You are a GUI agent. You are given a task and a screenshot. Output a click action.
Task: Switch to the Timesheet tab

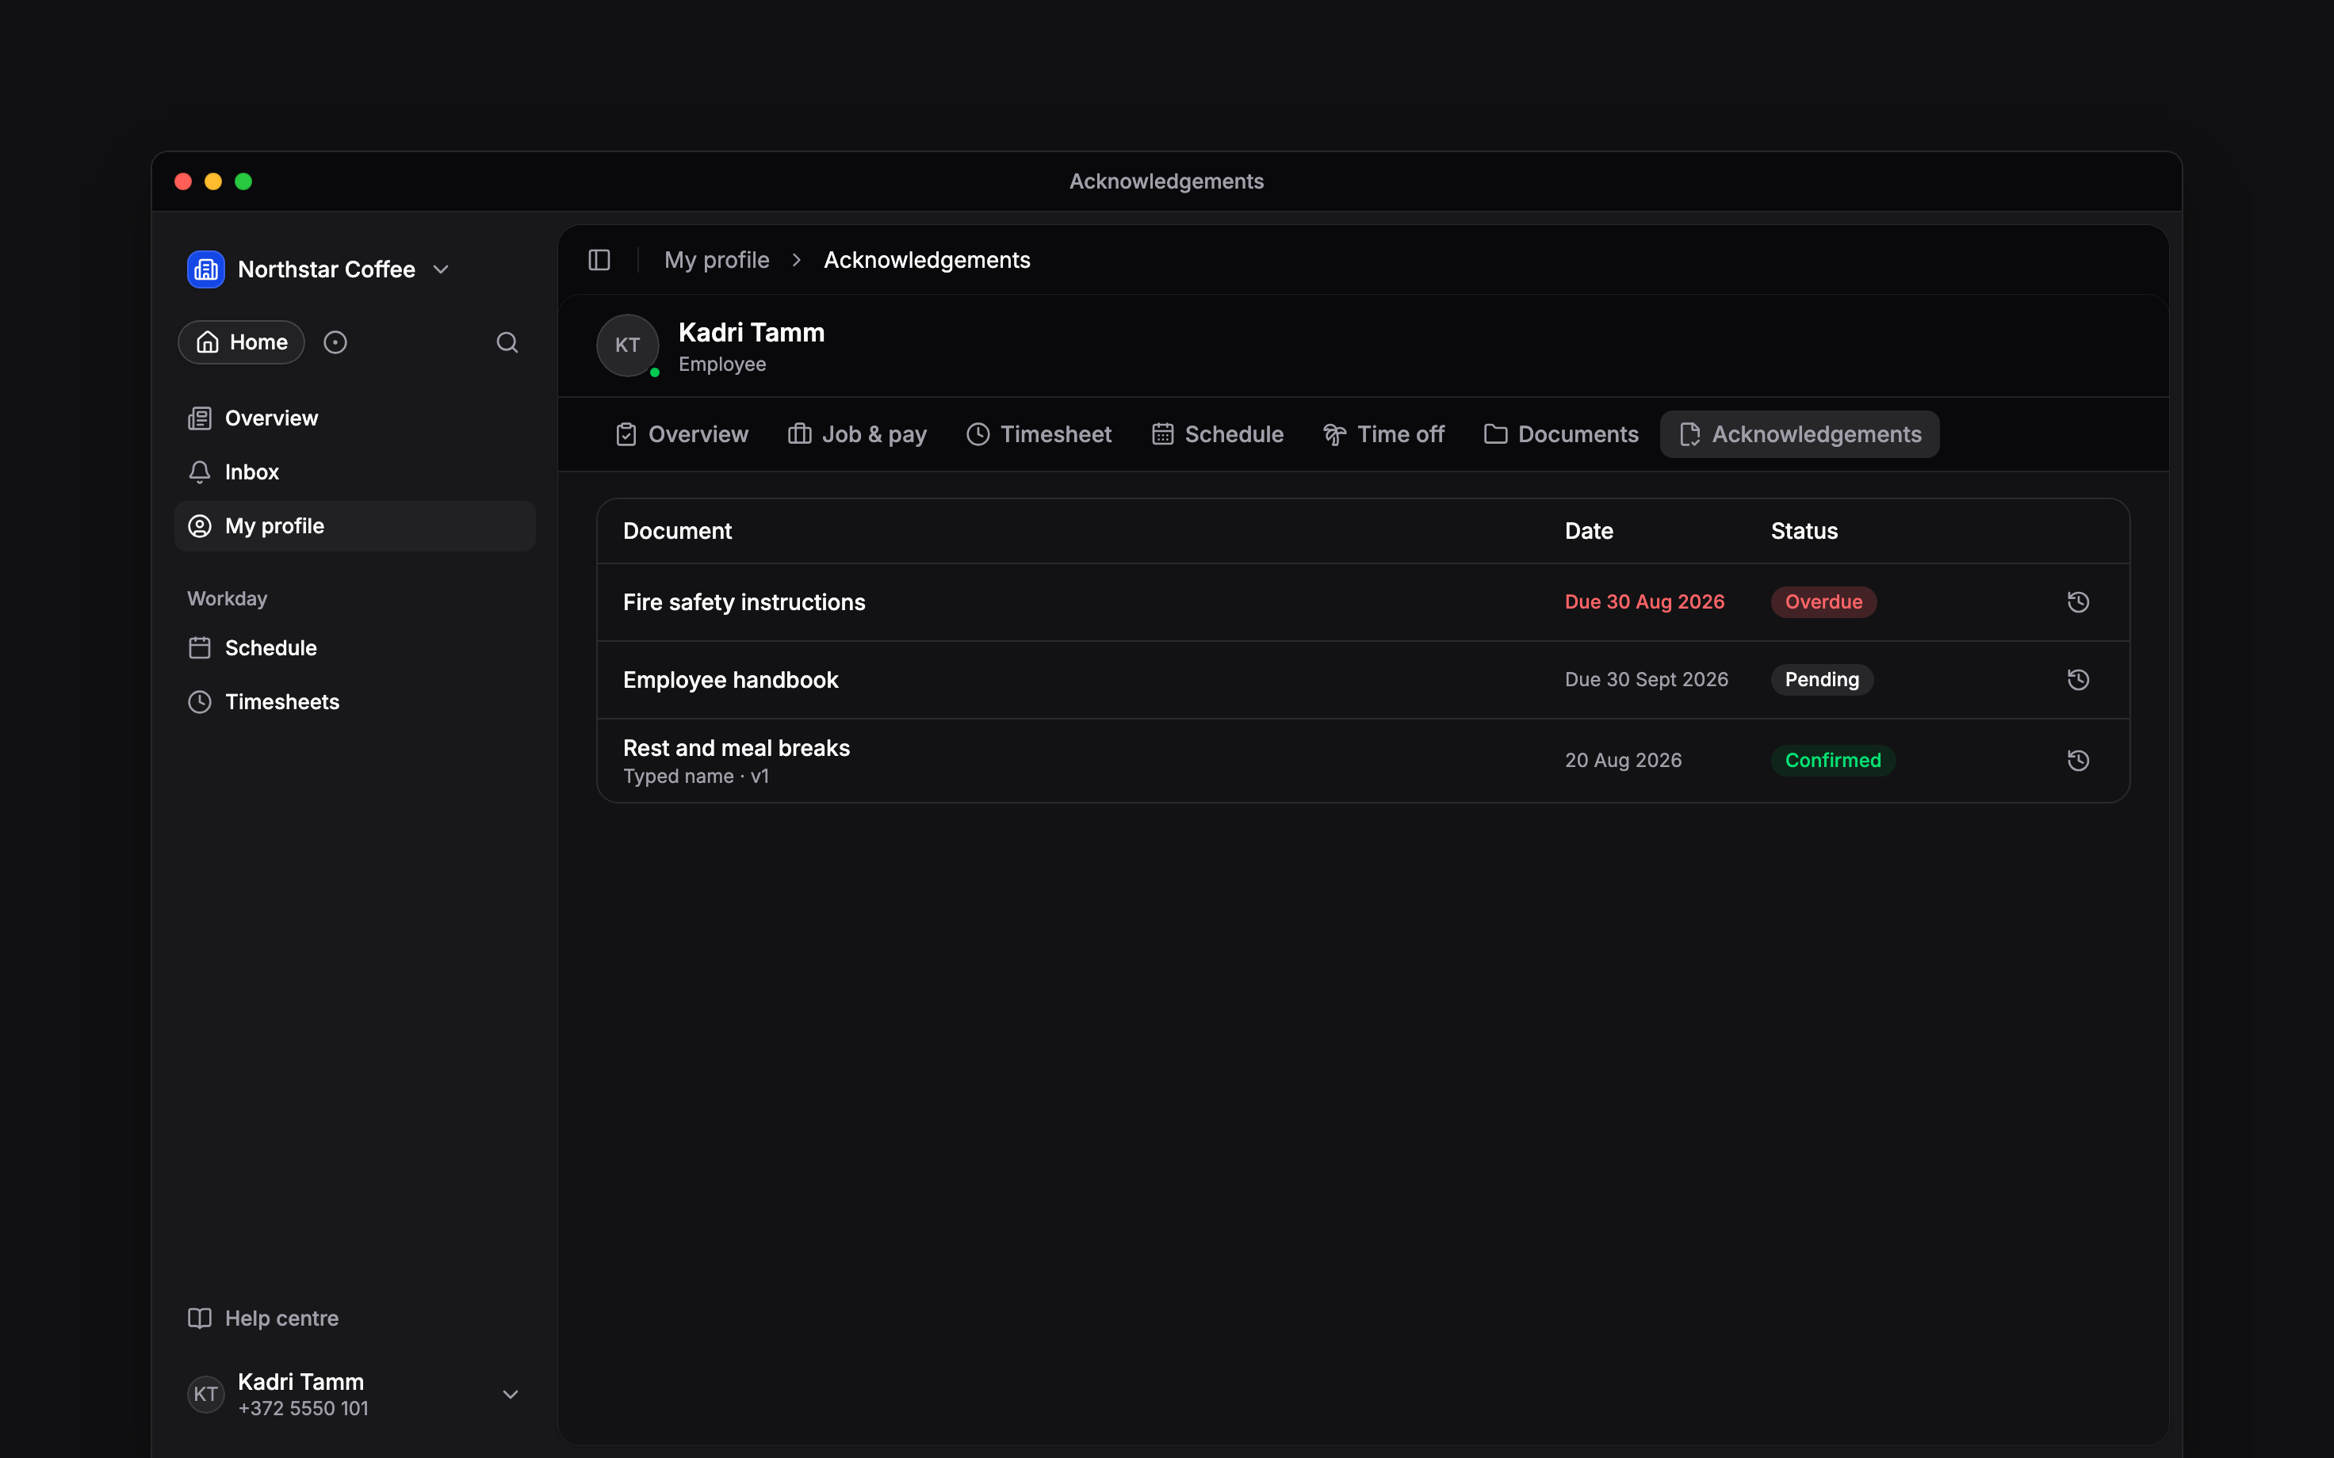point(1039,434)
